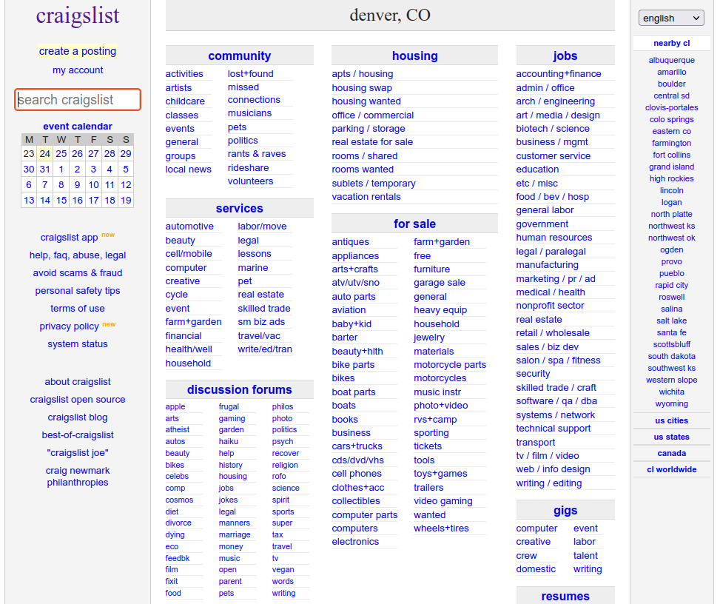720x604 pixels.
Task: Open missed connections
Action: coord(254,93)
